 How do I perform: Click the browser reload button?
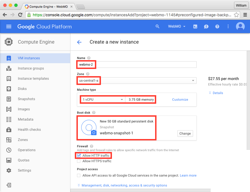coord(20,15)
